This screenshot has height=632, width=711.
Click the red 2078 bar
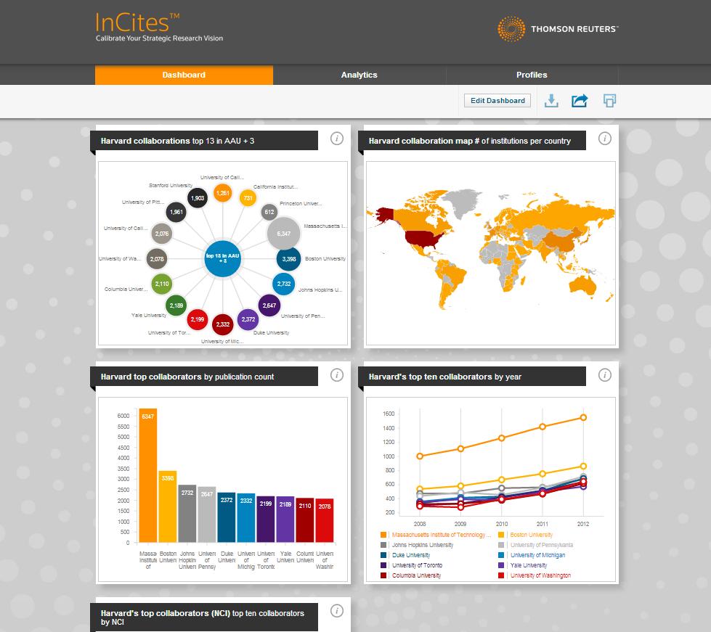[324, 520]
